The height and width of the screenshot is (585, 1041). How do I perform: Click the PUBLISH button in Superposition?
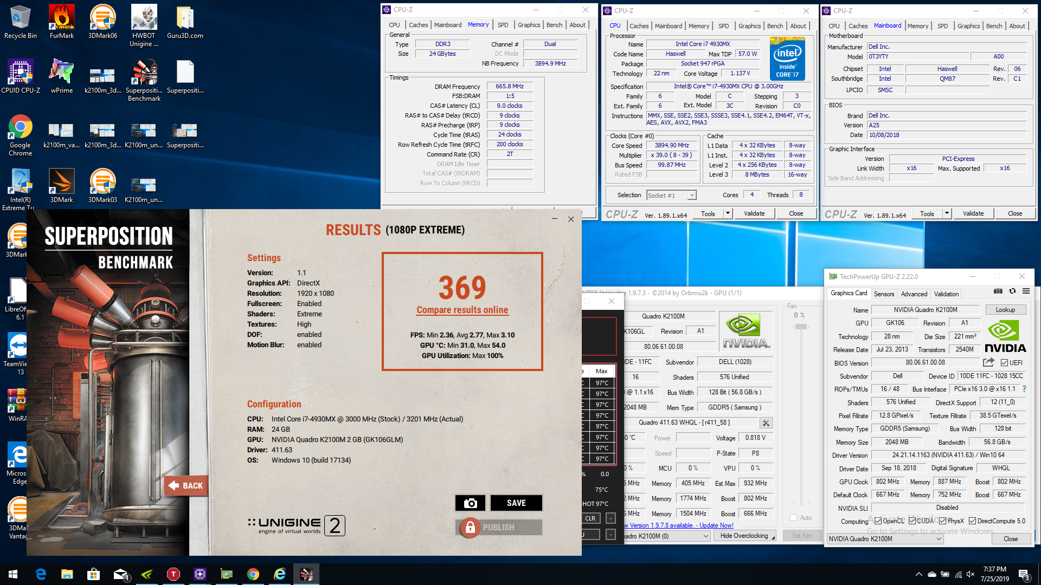499,527
